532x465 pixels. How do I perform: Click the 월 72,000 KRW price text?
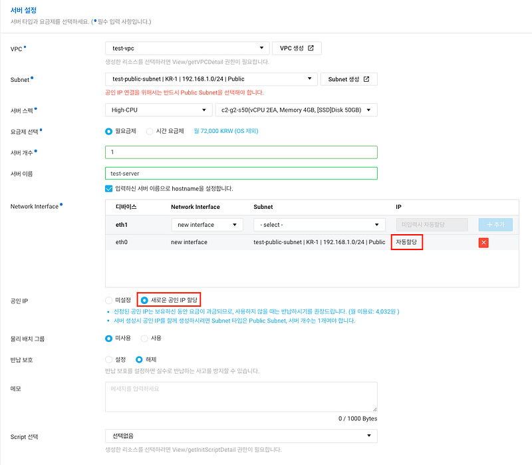click(x=226, y=131)
